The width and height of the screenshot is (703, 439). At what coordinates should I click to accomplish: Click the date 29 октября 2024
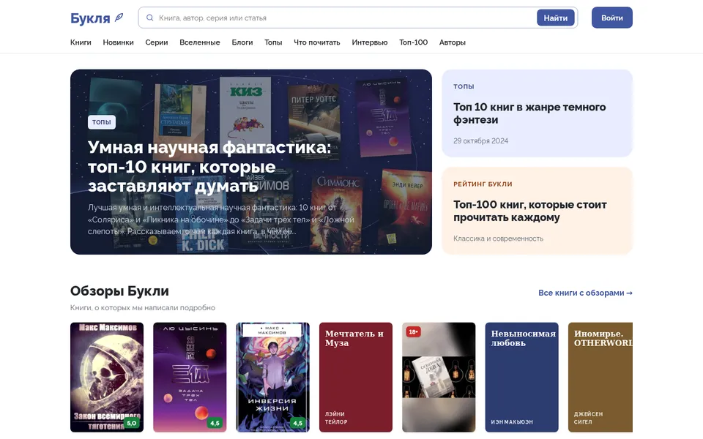[x=480, y=140]
